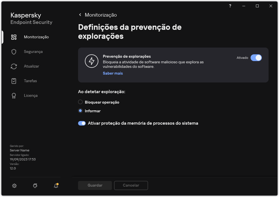The width and height of the screenshot is (279, 197).
Task: Switch to the Atualizar section
Action: pyautogui.click(x=32, y=66)
